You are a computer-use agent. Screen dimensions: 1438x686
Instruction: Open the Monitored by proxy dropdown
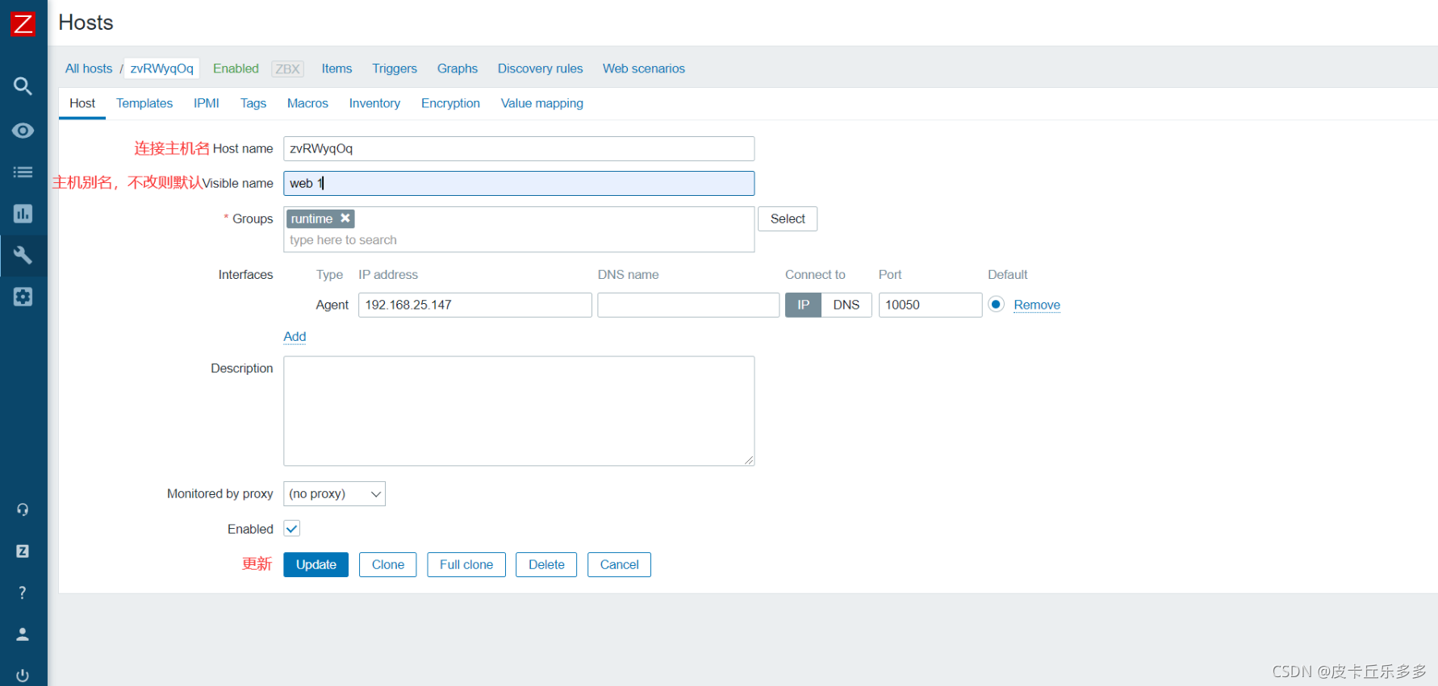334,493
